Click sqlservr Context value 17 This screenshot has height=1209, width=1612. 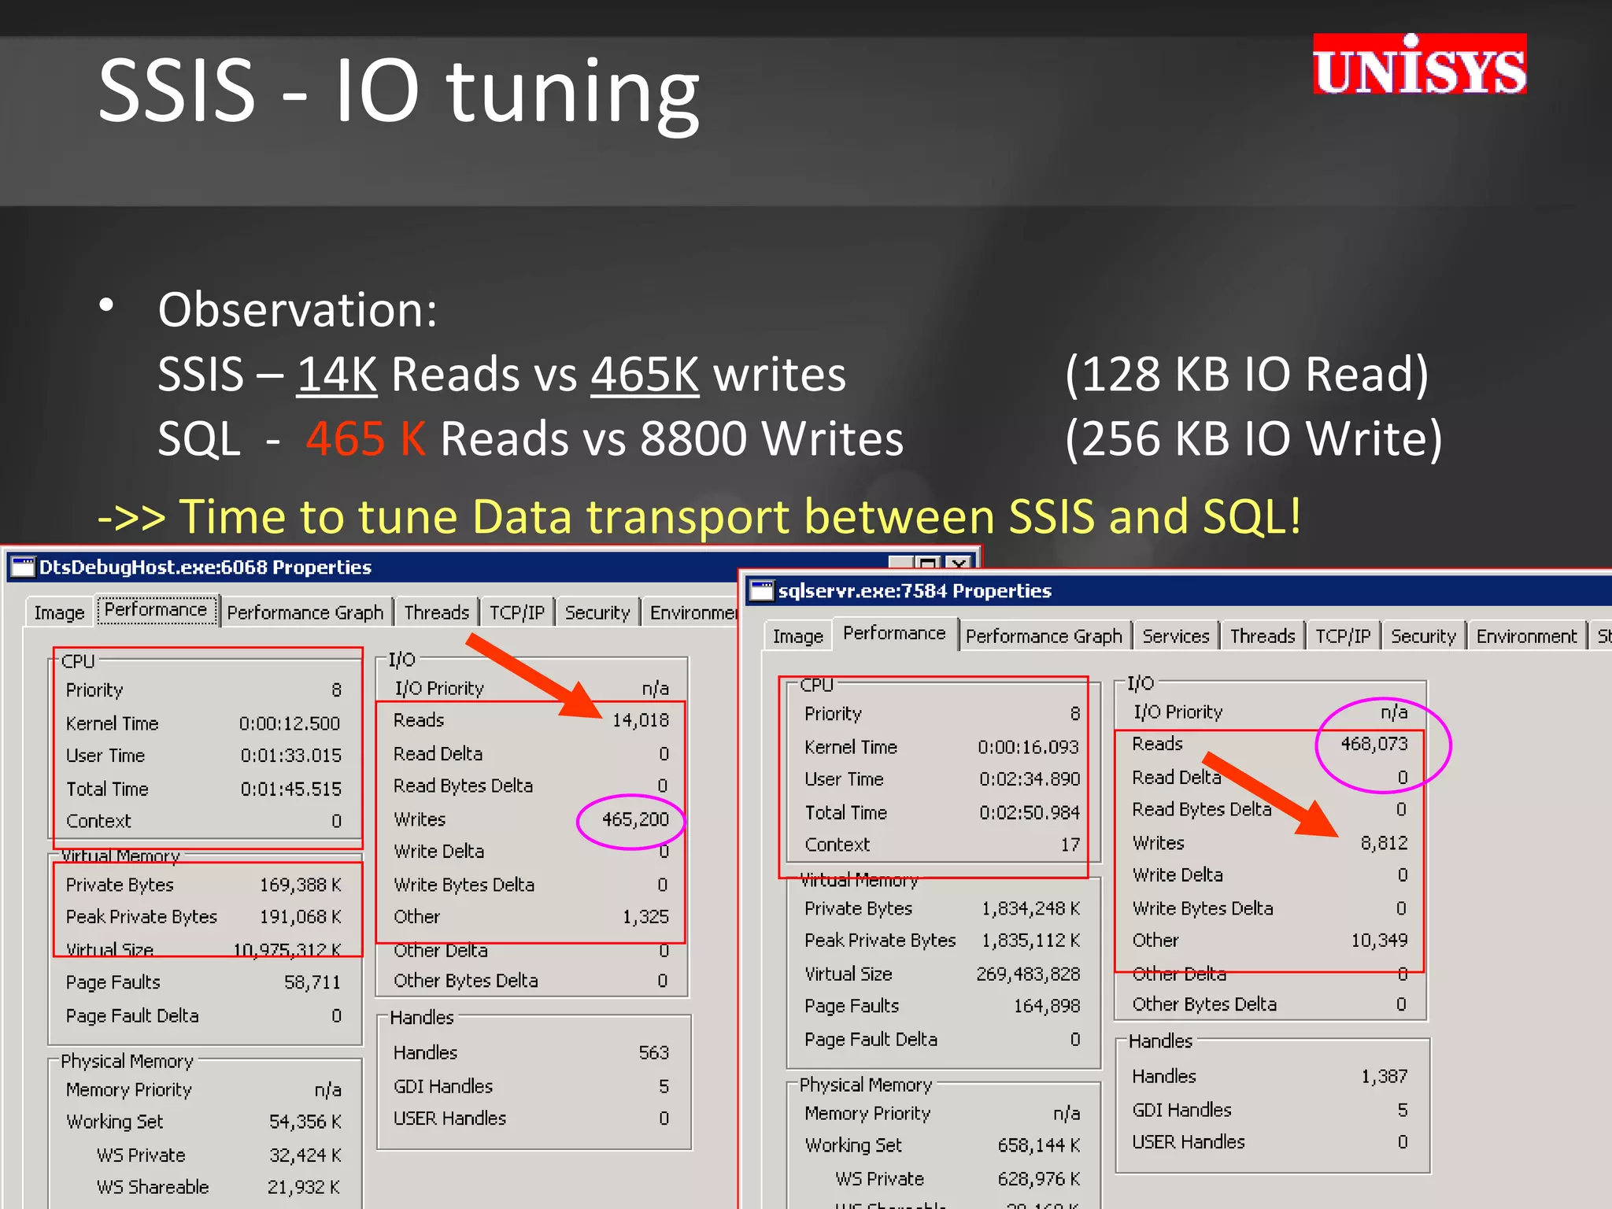[x=1070, y=845]
